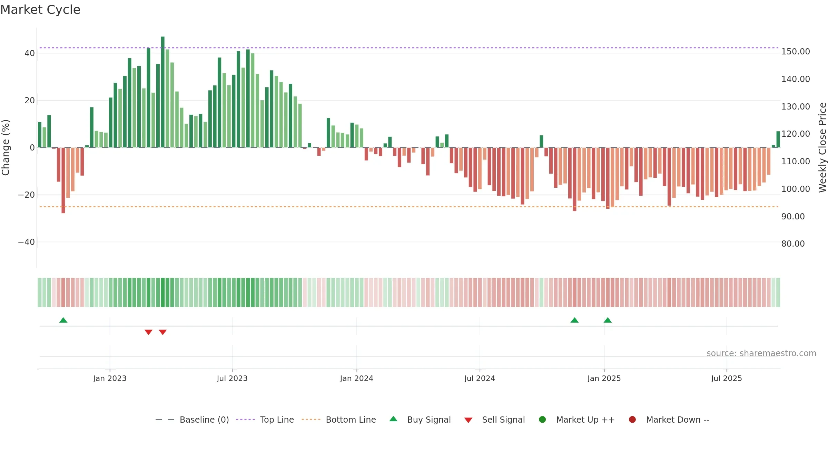This screenshot has height=465, width=828.
Task: Click the grey dashed Baseline sample in legend
Action: point(165,420)
